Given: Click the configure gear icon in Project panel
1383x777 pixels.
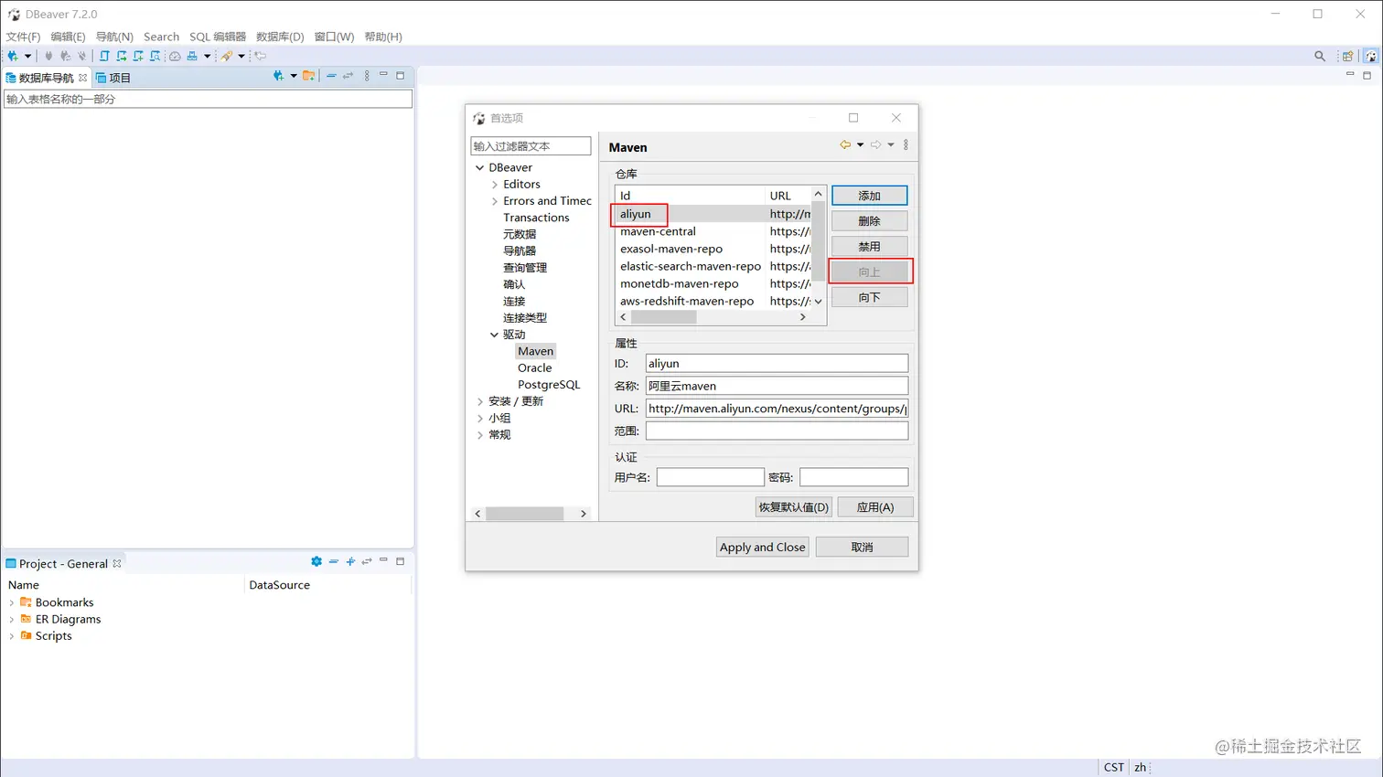Looking at the screenshot, I should click(x=316, y=561).
